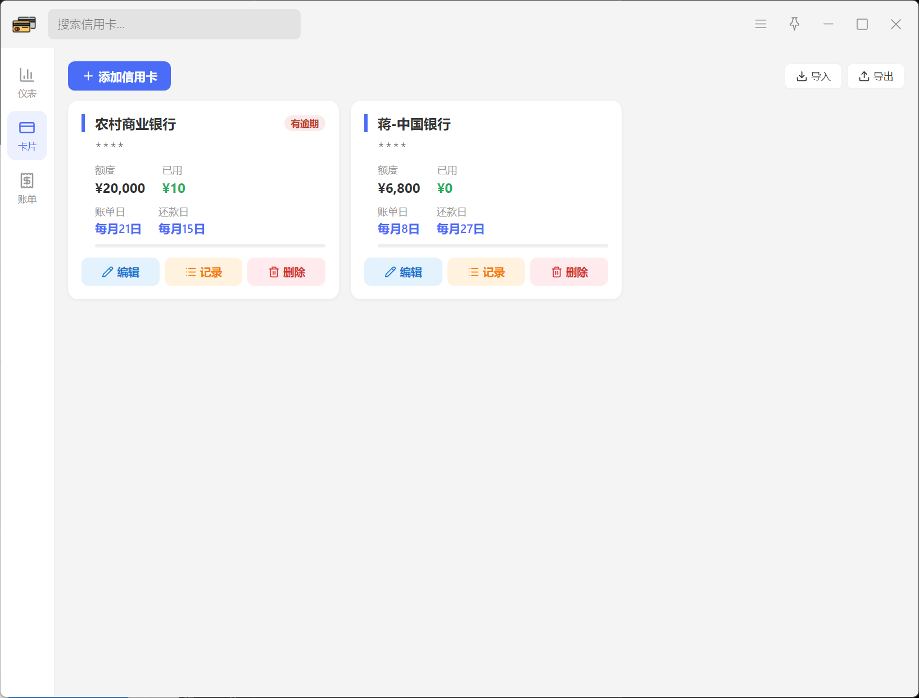Click the 导入 import button
The image size is (919, 698).
813,76
